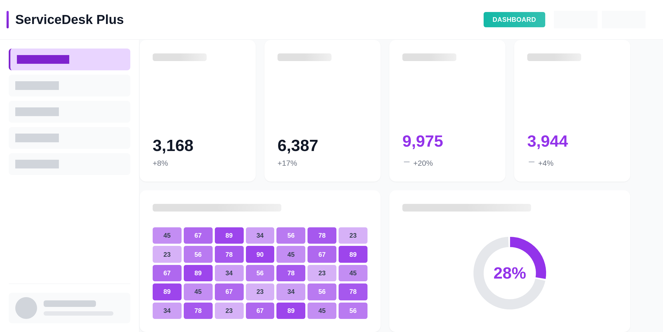
Task: Click the rightmost blank header button
Action: 623,20
